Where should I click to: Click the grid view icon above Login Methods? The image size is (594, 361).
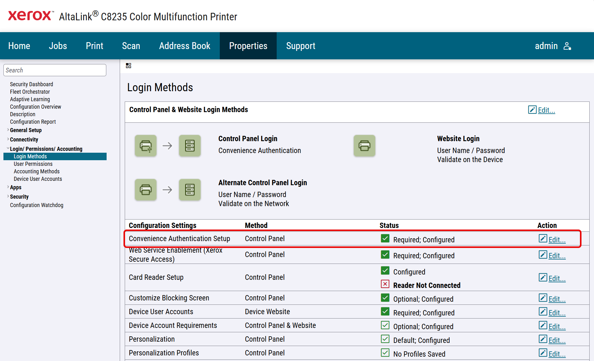[128, 66]
